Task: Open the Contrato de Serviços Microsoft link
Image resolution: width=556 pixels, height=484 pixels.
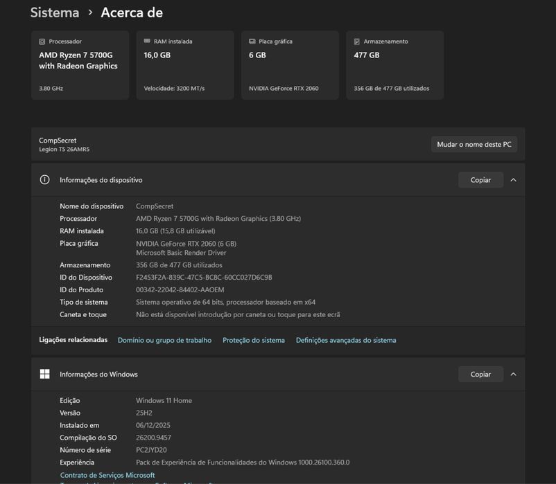Action: [107, 475]
